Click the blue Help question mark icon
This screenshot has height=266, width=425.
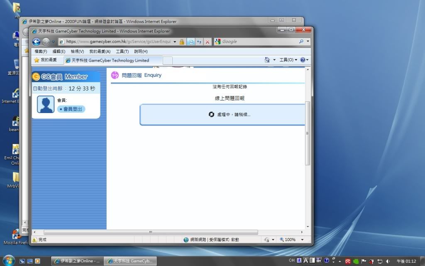(303, 60)
